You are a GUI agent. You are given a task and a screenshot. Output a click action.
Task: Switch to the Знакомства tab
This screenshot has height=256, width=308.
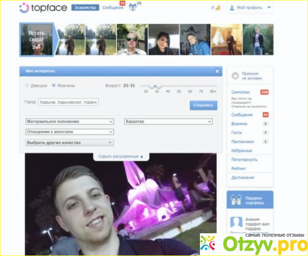pos(85,8)
